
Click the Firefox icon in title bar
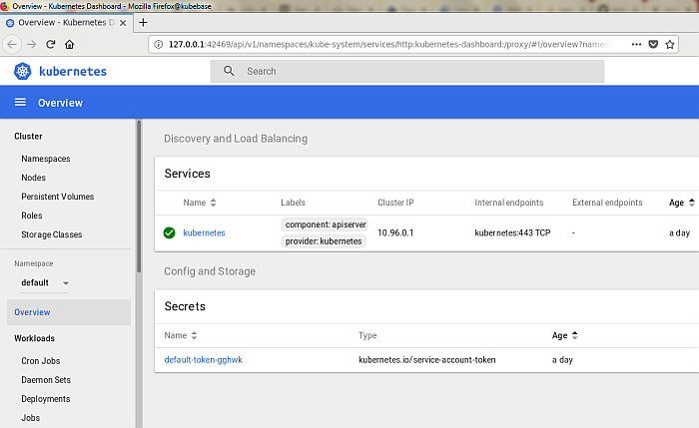tap(4, 6)
